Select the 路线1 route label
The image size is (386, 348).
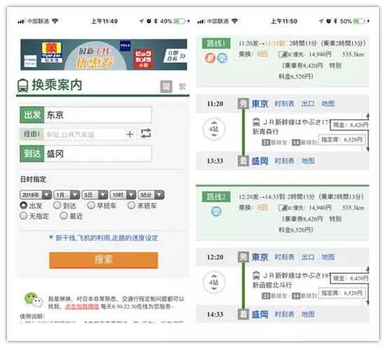pyautogui.click(x=216, y=43)
